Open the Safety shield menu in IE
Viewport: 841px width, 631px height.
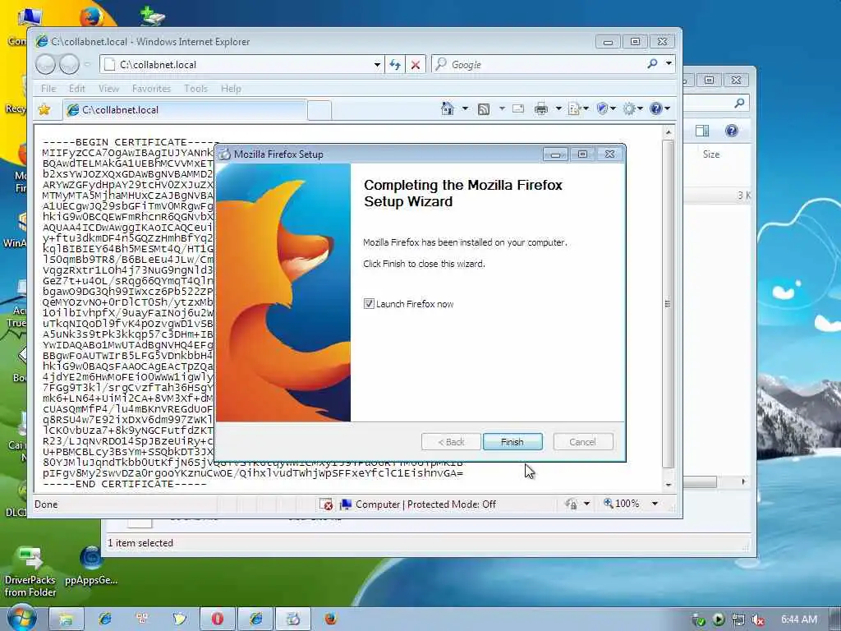click(605, 109)
